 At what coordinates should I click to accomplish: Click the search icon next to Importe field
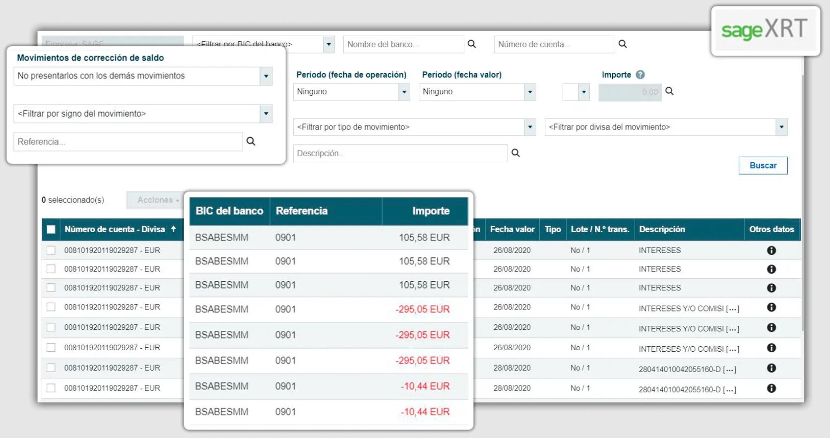tap(669, 91)
